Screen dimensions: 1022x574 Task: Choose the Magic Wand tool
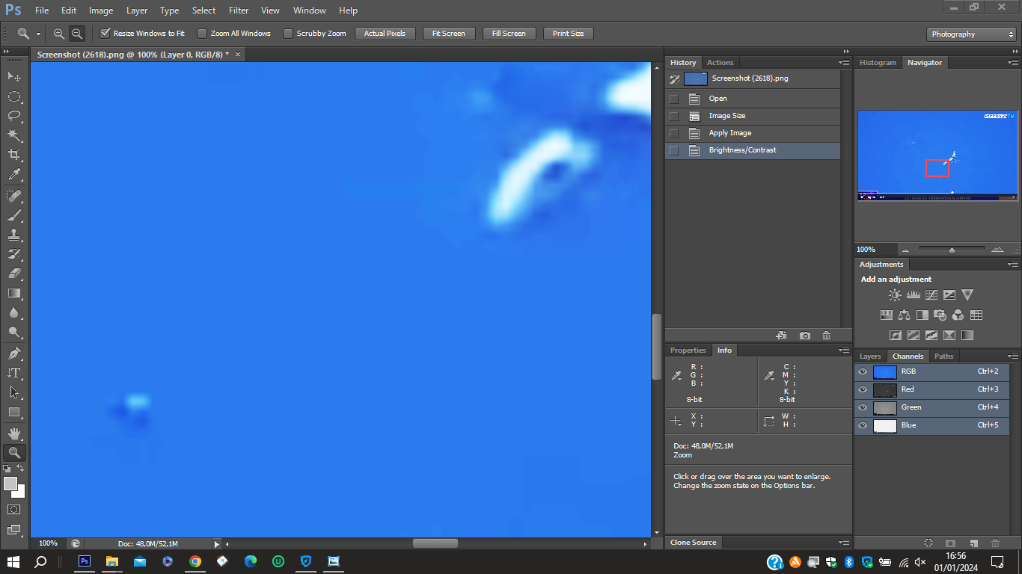[14, 135]
